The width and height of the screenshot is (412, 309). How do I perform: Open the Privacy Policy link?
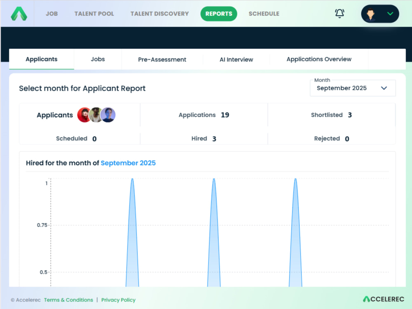pos(118,300)
